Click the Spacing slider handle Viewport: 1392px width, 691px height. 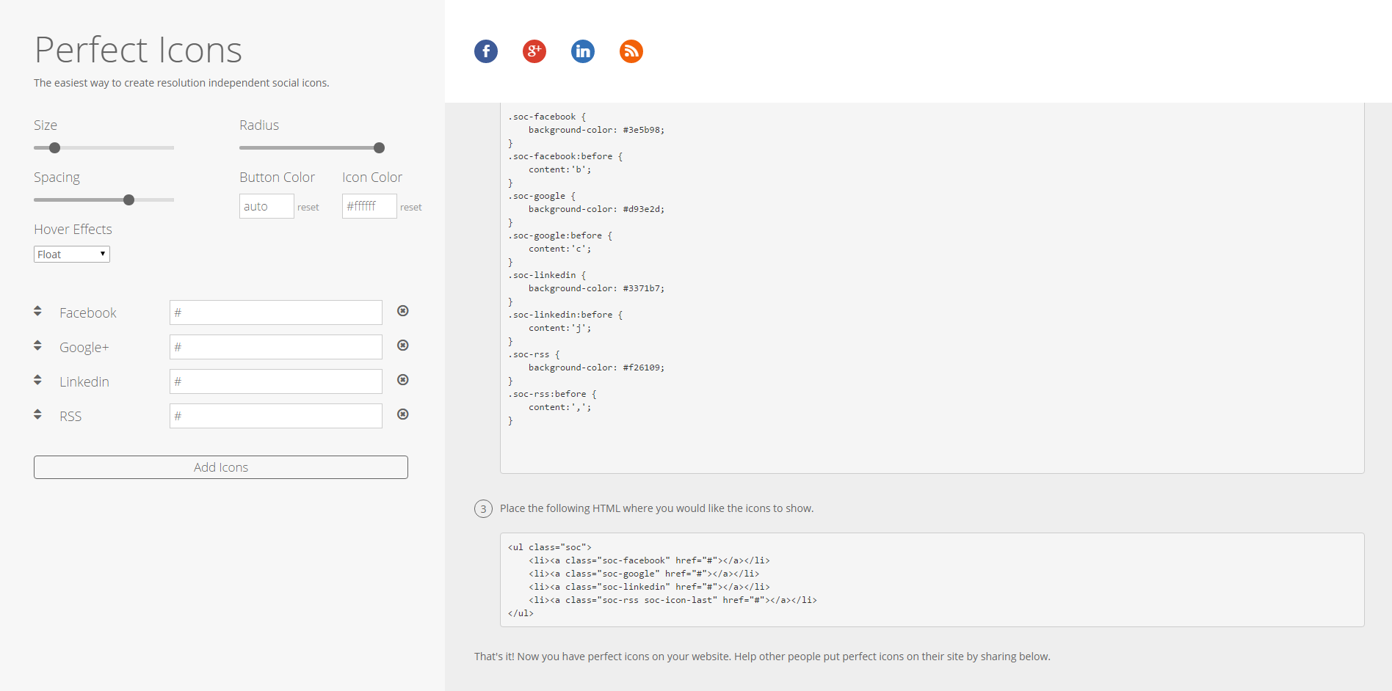(x=129, y=200)
